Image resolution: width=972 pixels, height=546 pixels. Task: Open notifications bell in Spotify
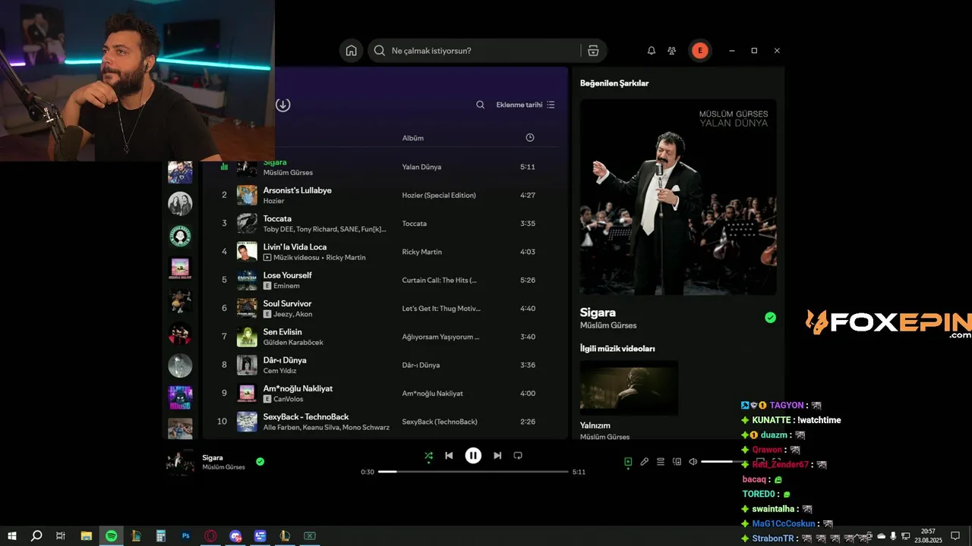(x=651, y=51)
